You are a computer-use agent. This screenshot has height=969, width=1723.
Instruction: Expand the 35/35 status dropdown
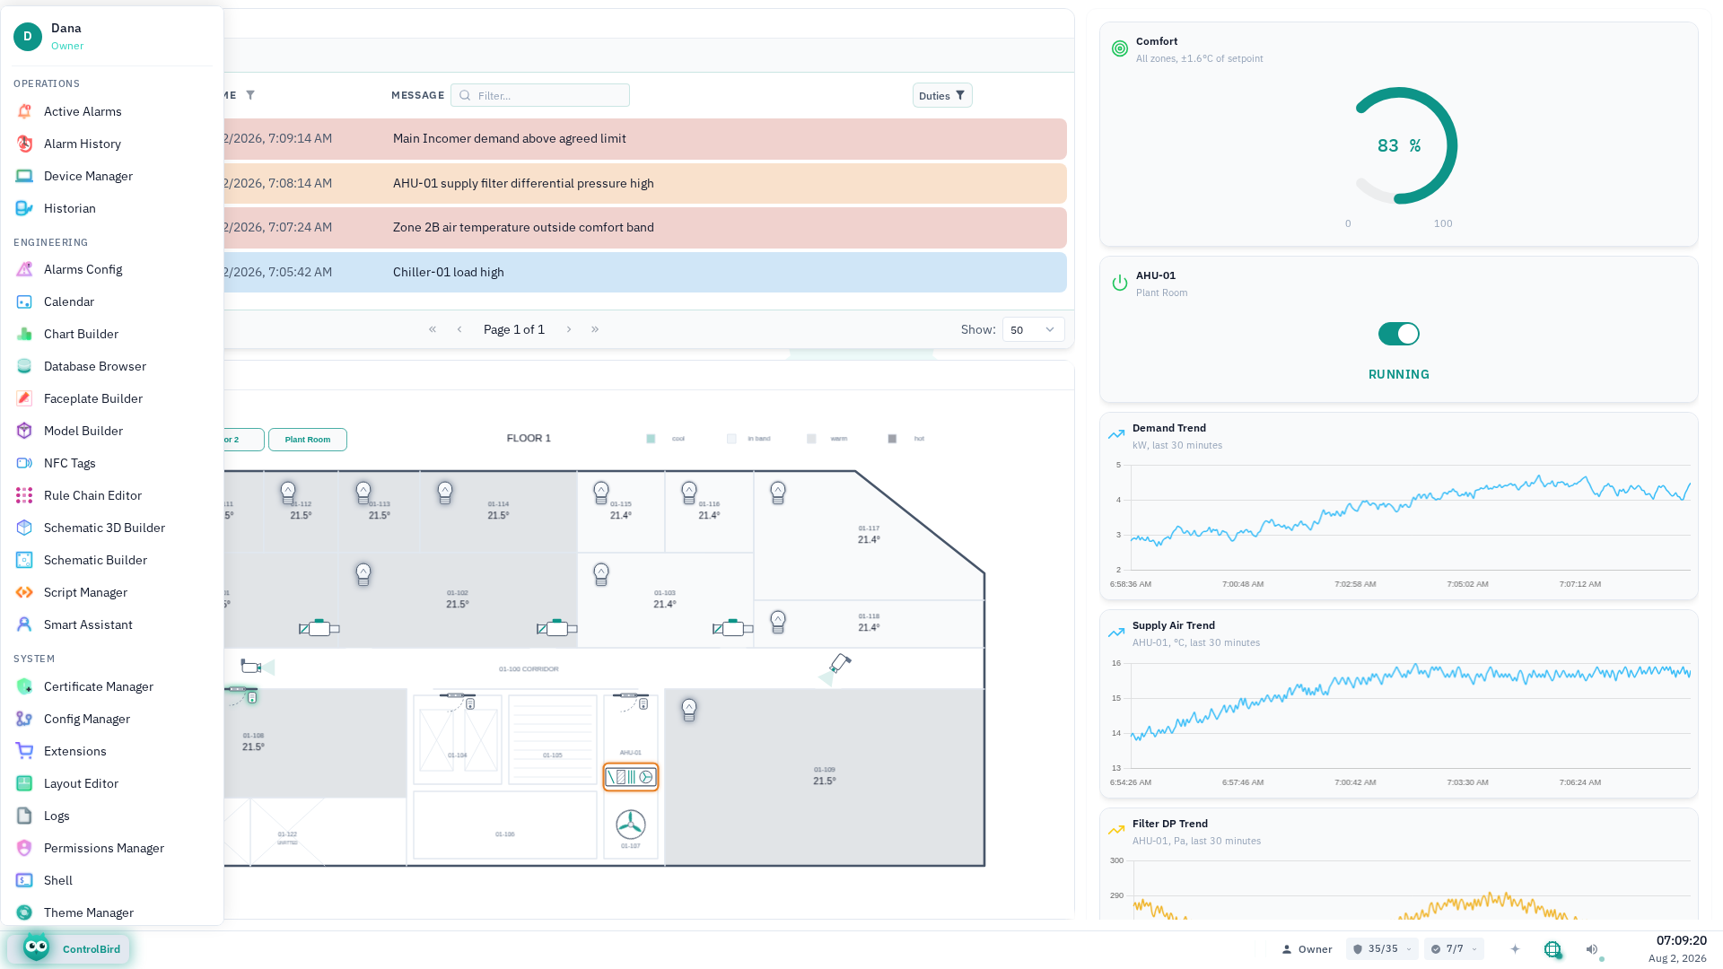click(1382, 949)
